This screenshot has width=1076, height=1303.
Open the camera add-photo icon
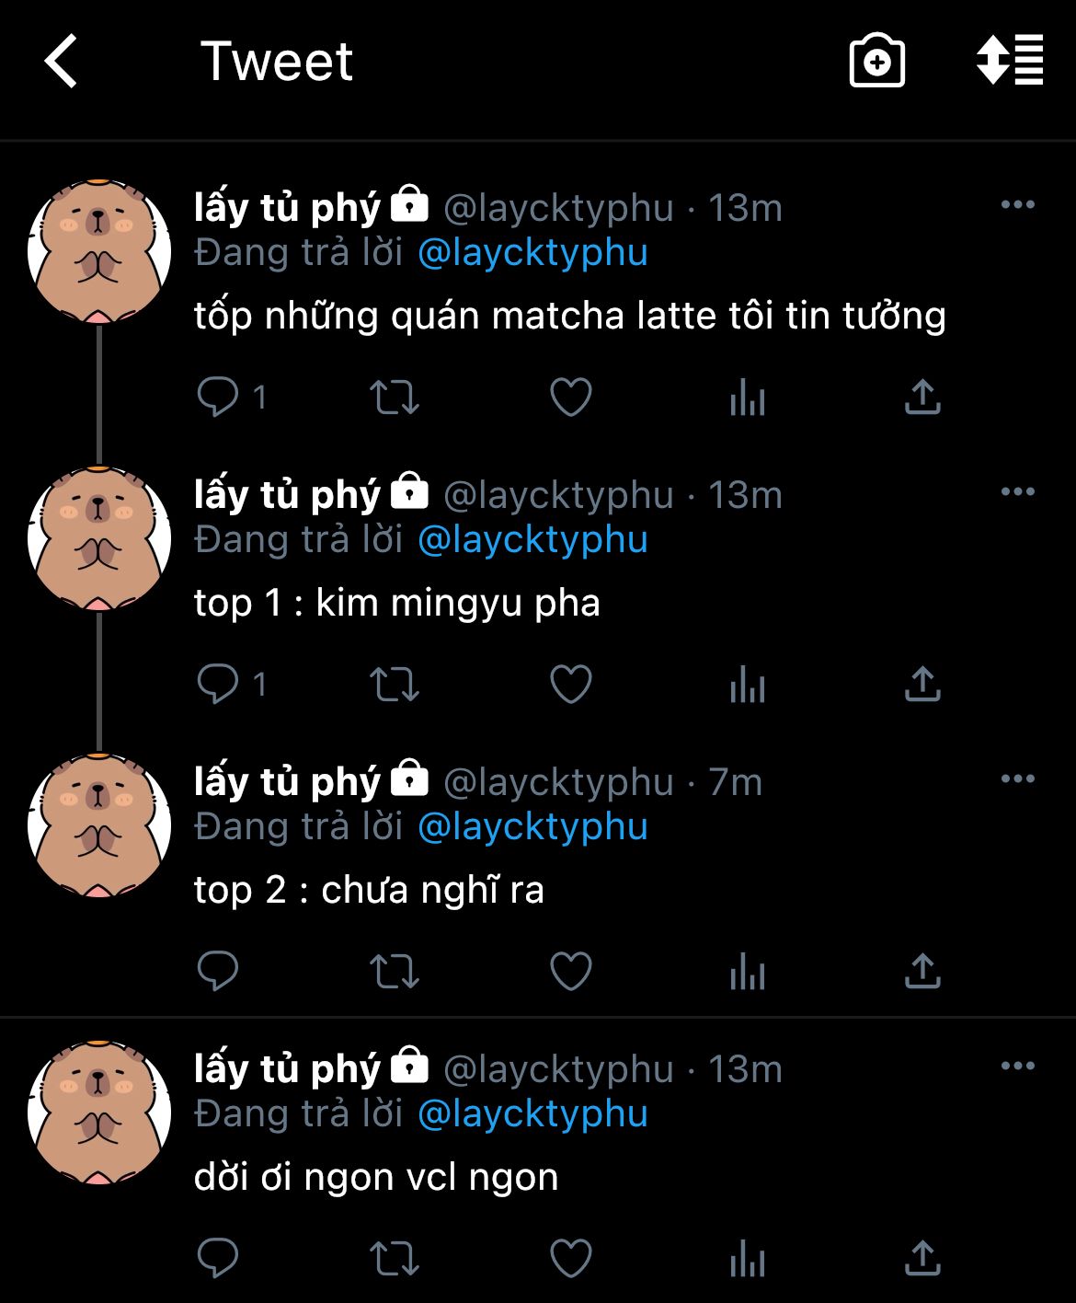[876, 62]
